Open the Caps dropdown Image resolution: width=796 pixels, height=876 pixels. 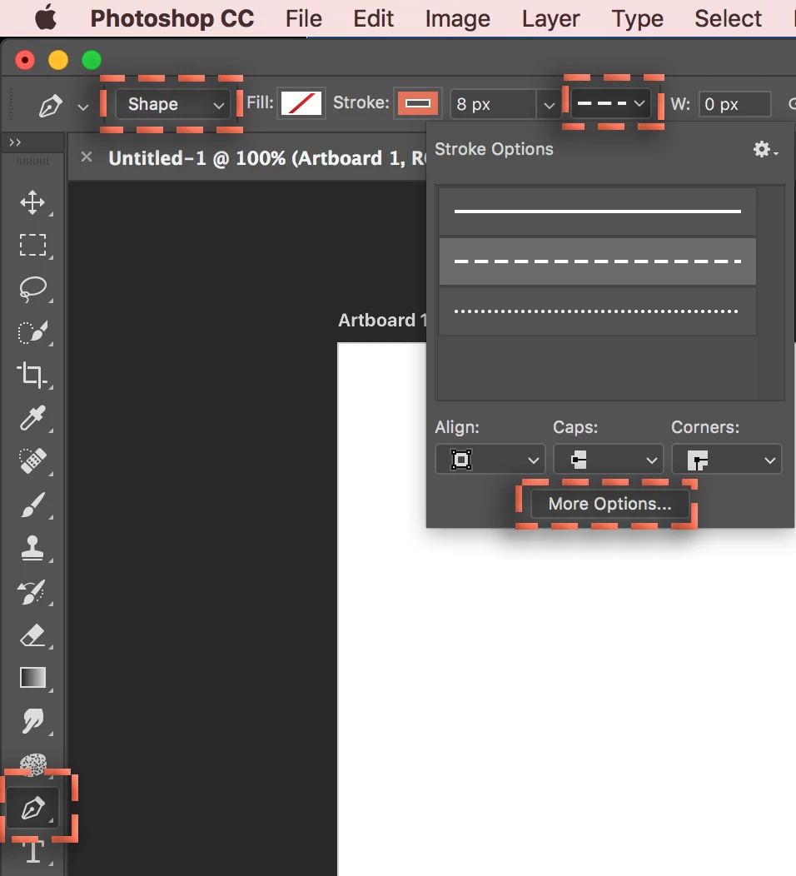[x=609, y=459]
